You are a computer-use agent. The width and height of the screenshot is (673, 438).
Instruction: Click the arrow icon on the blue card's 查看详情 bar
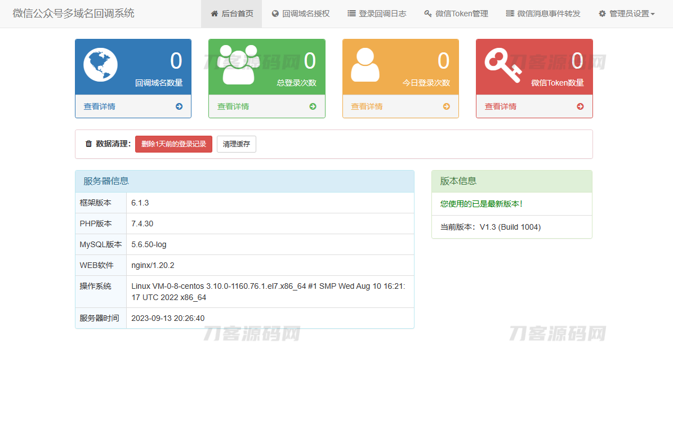coord(179,106)
